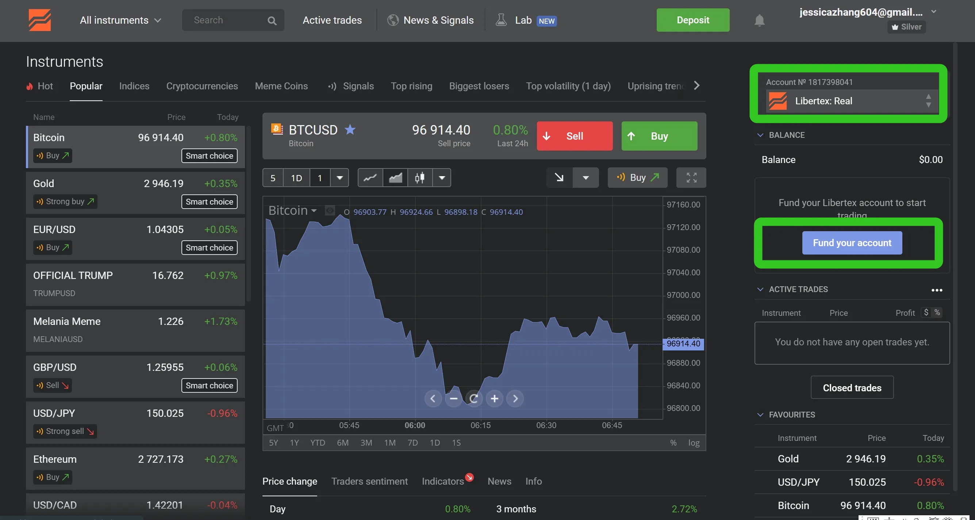
Task: Toggle percent scale on chart
Action: click(673, 442)
